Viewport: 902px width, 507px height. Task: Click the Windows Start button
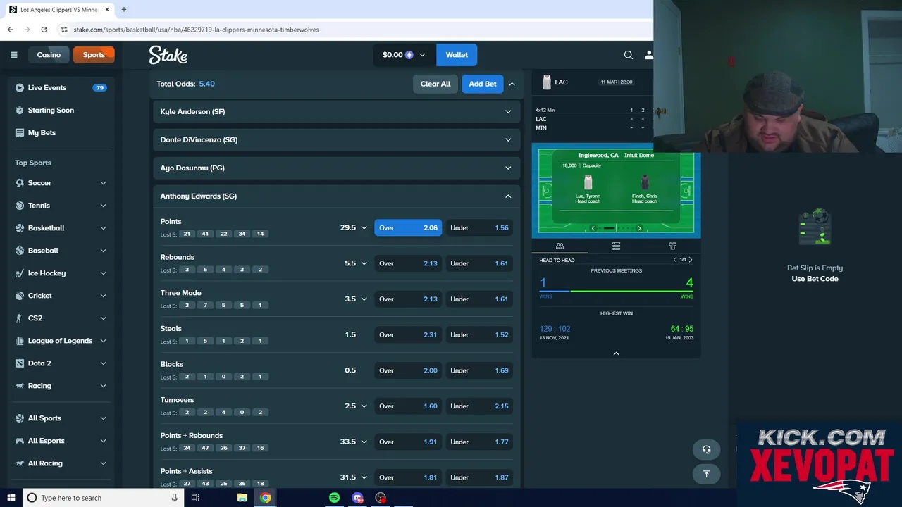click(x=11, y=498)
